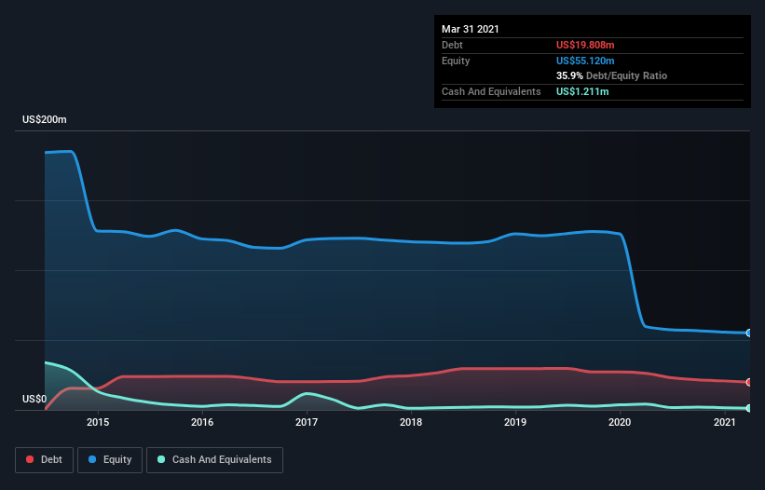Screen dimensions: 765x490
Task: Click the Debt label in tooltip
Action: point(452,45)
